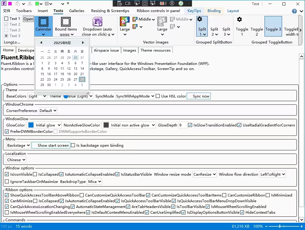
Task: Open the BaseColors Light combo box
Action: [x=37, y=96]
